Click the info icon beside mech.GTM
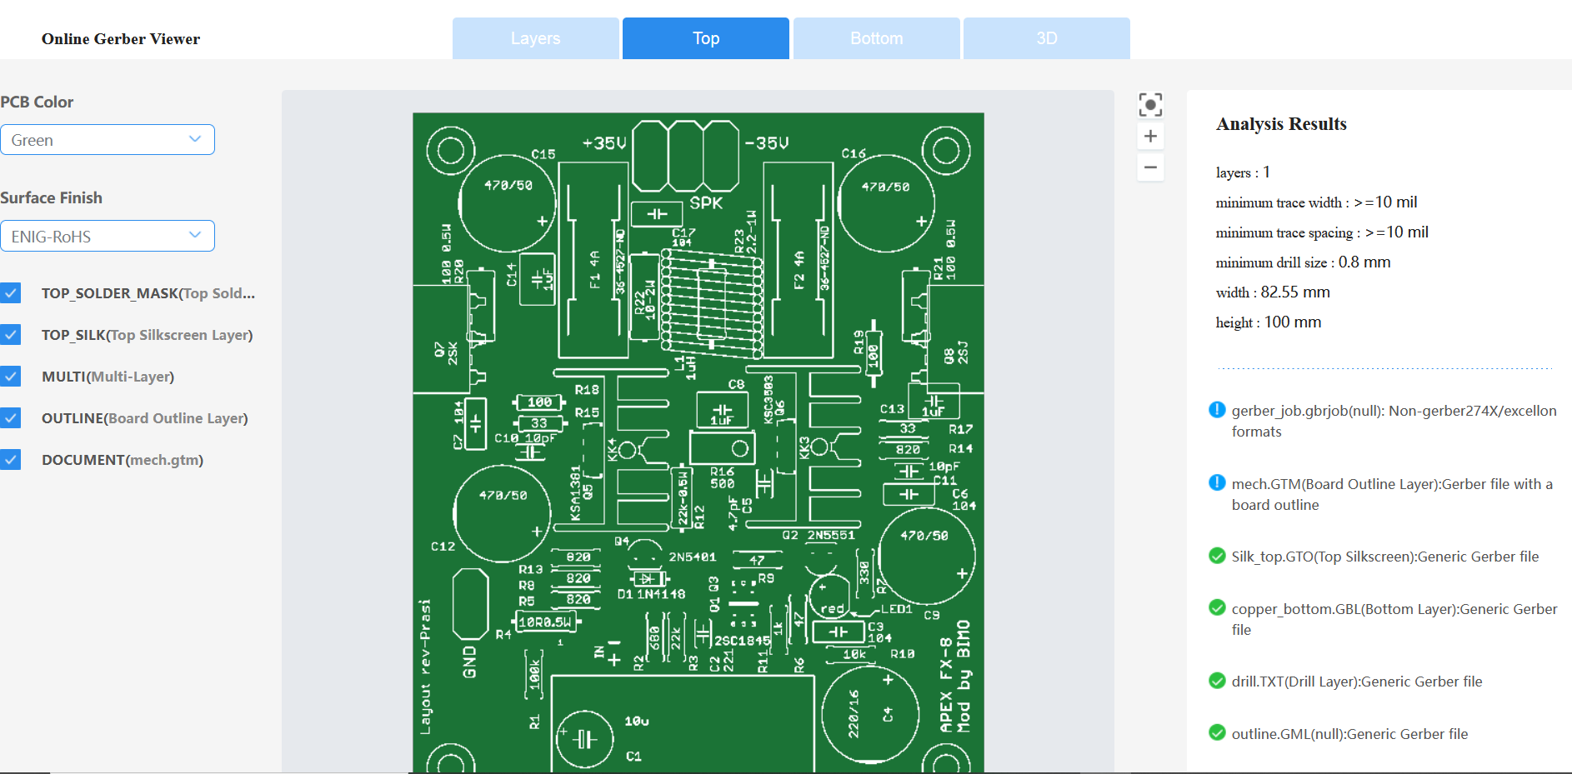1572x774 pixels. click(x=1217, y=483)
